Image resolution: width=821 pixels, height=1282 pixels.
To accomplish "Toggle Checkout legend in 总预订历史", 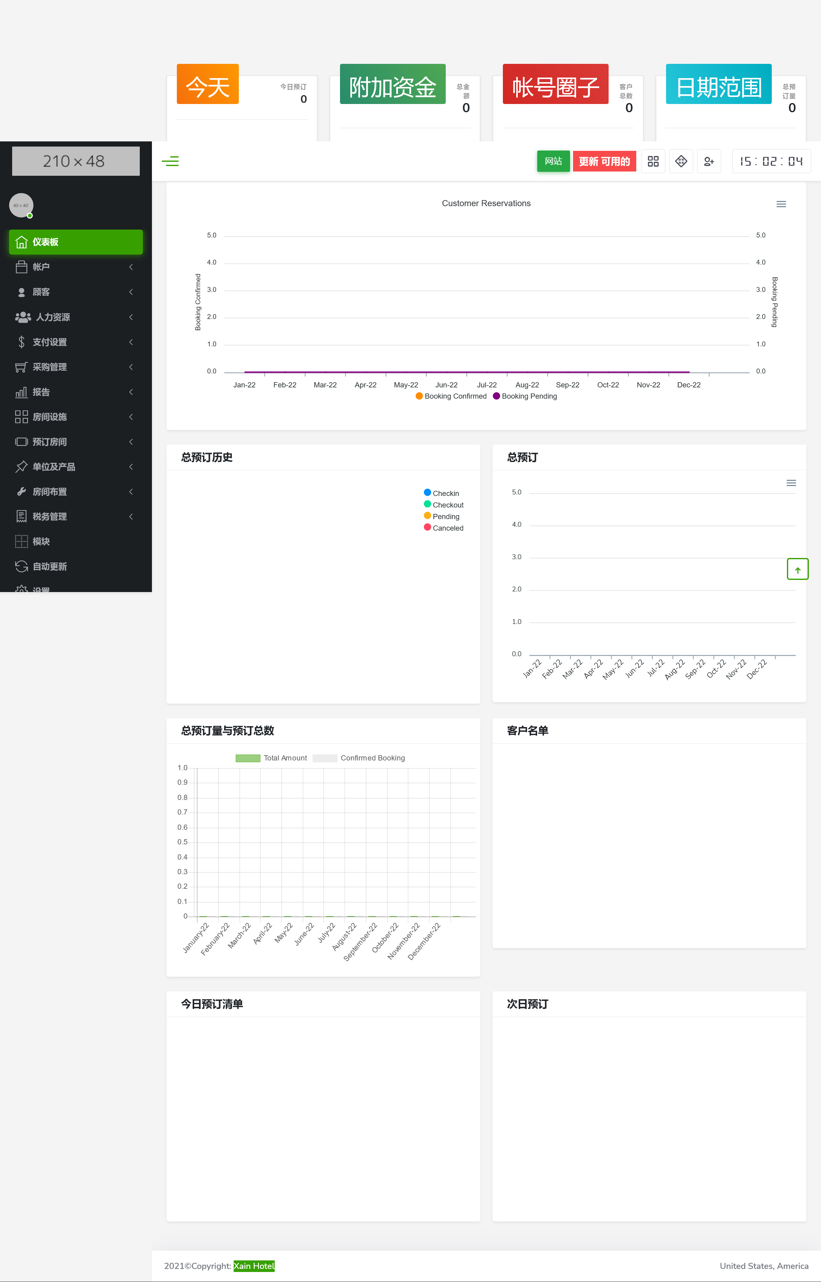I will coord(444,505).
